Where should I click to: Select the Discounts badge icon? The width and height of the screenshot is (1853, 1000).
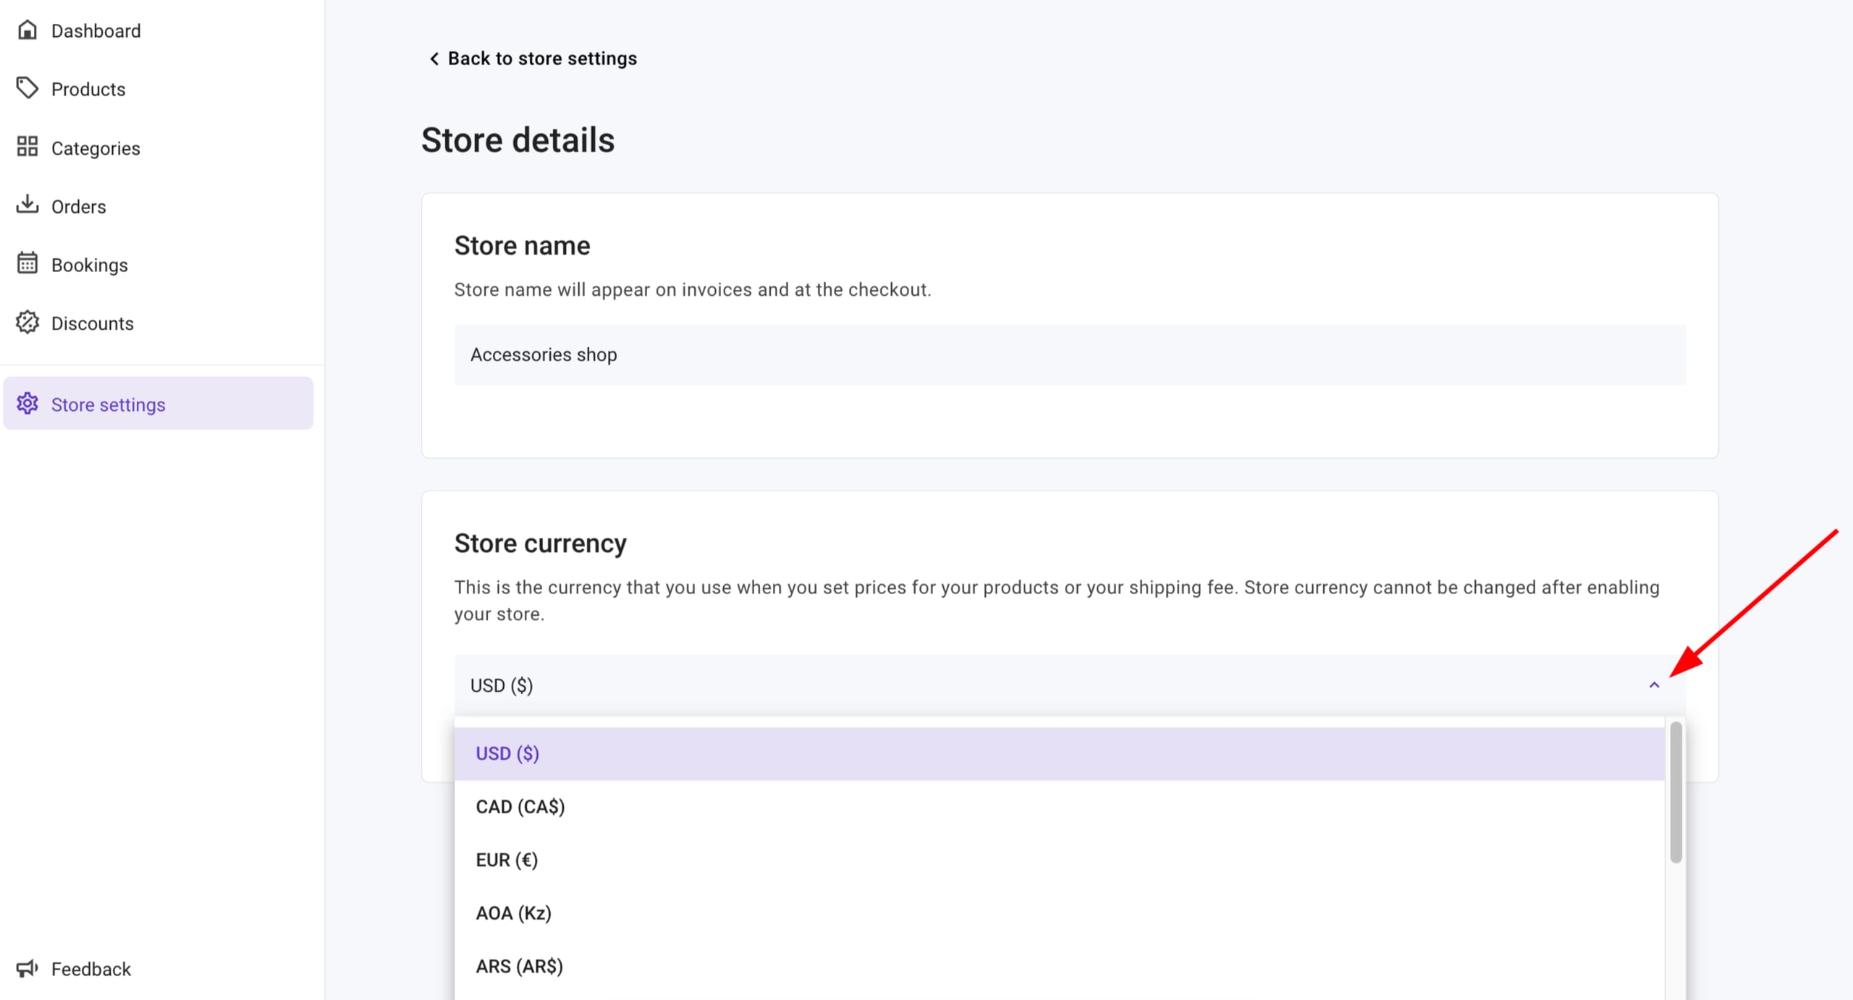[27, 323]
